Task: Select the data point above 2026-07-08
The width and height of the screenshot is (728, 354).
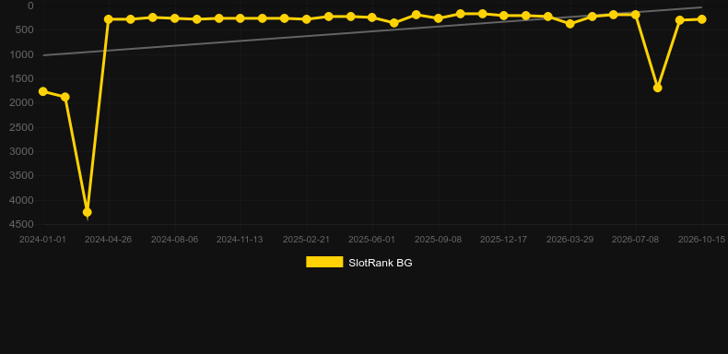Action: click(636, 15)
